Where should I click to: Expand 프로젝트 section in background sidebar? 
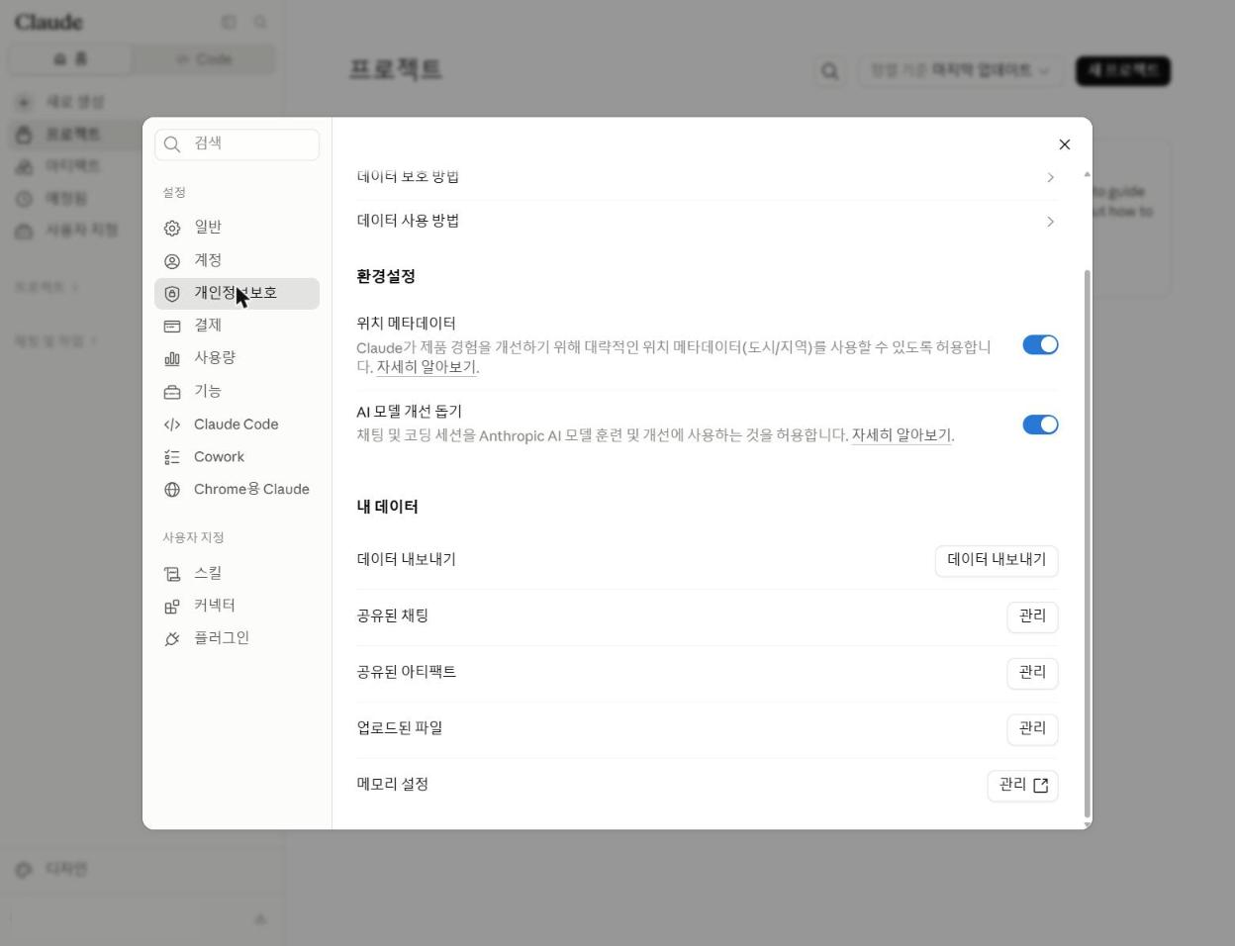46,287
